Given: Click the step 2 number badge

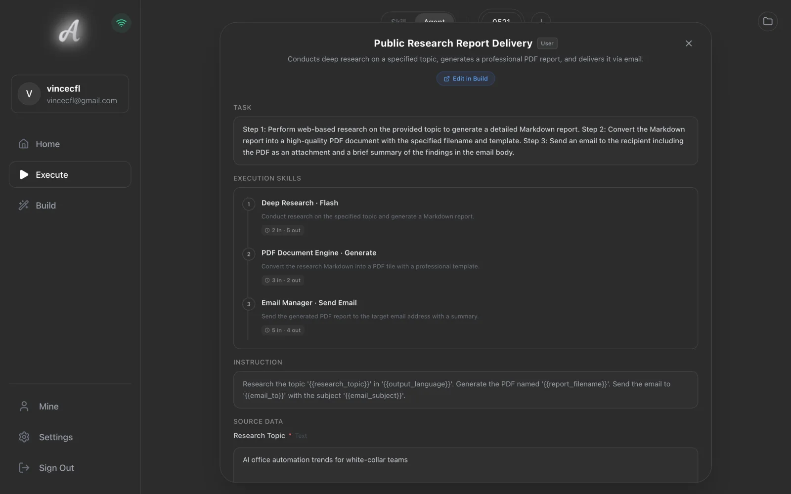Looking at the screenshot, I should point(249,254).
